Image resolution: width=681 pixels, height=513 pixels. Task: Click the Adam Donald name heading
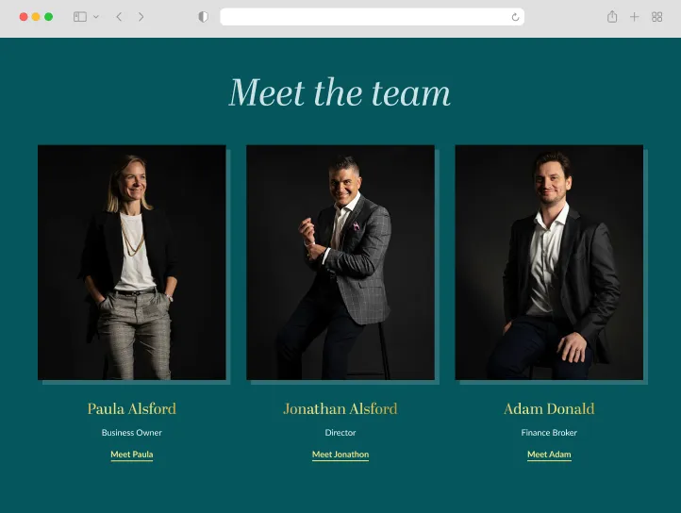(549, 408)
